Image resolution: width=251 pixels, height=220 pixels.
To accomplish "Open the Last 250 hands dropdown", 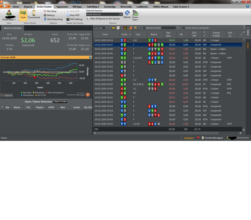I will (x=106, y=28).
